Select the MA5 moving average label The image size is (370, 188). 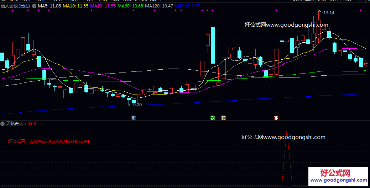click(x=49, y=6)
